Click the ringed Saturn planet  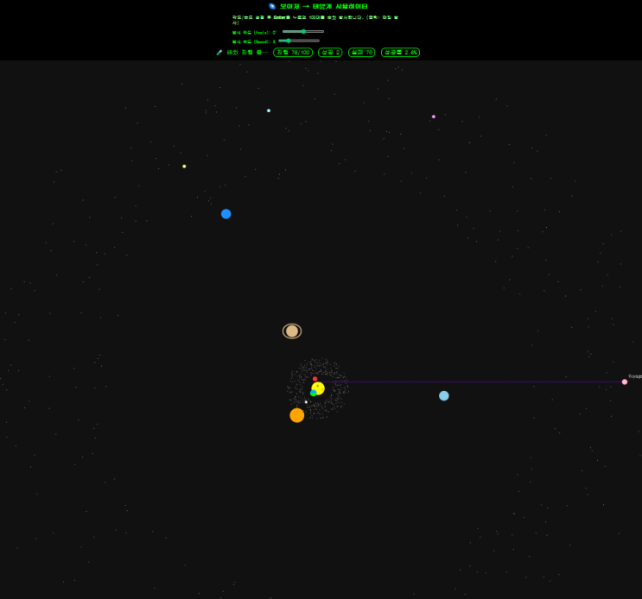(292, 331)
